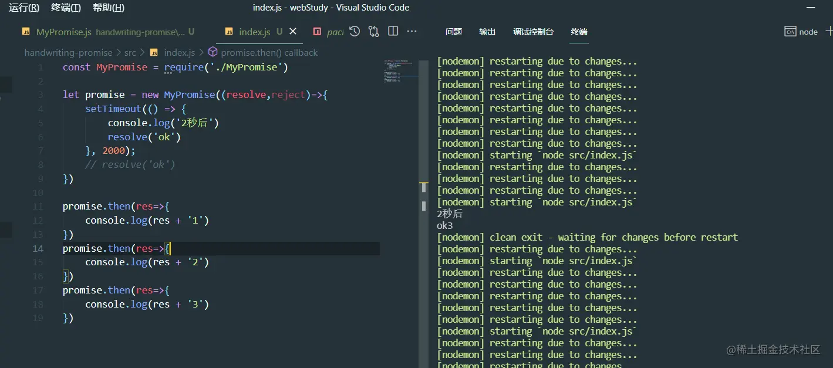The height and width of the screenshot is (368, 833).
Task: Click terminal output 'ok3'
Action: (x=445, y=225)
